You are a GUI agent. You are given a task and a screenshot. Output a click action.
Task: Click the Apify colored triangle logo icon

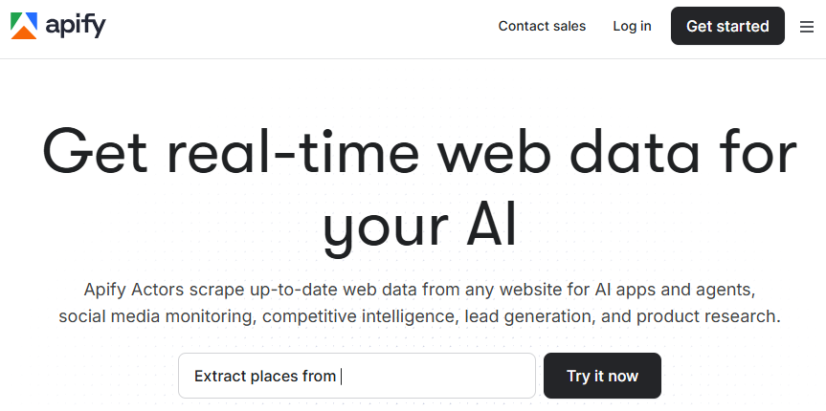25,26
